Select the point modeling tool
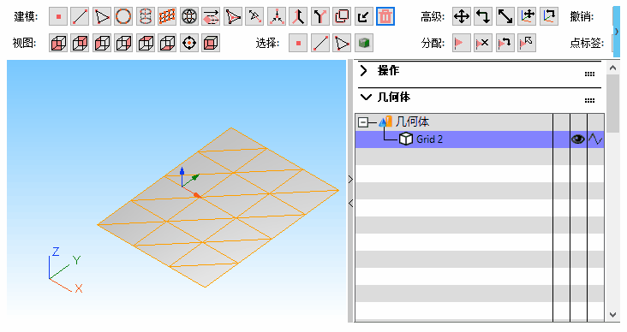This screenshot has width=627, height=332. (x=58, y=17)
